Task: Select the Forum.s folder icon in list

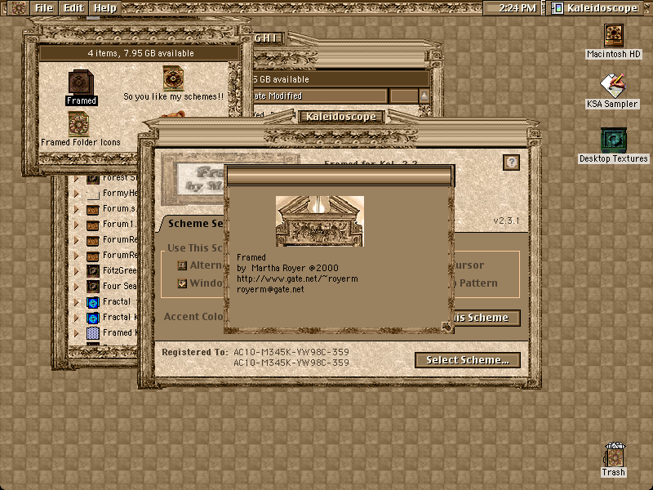Action: click(x=92, y=209)
